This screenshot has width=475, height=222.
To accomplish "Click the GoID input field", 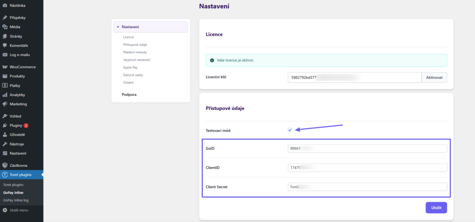I will coord(367,148).
